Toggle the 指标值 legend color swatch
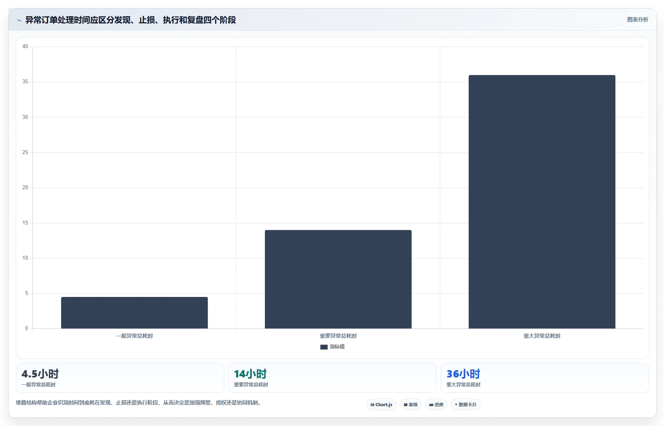This screenshot has height=426, width=665. point(324,347)
